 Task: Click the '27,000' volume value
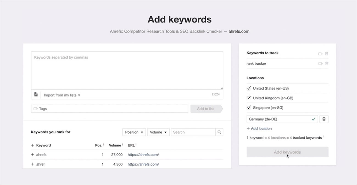[117, 155]
